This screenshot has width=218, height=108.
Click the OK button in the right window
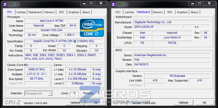pos(204,103)
